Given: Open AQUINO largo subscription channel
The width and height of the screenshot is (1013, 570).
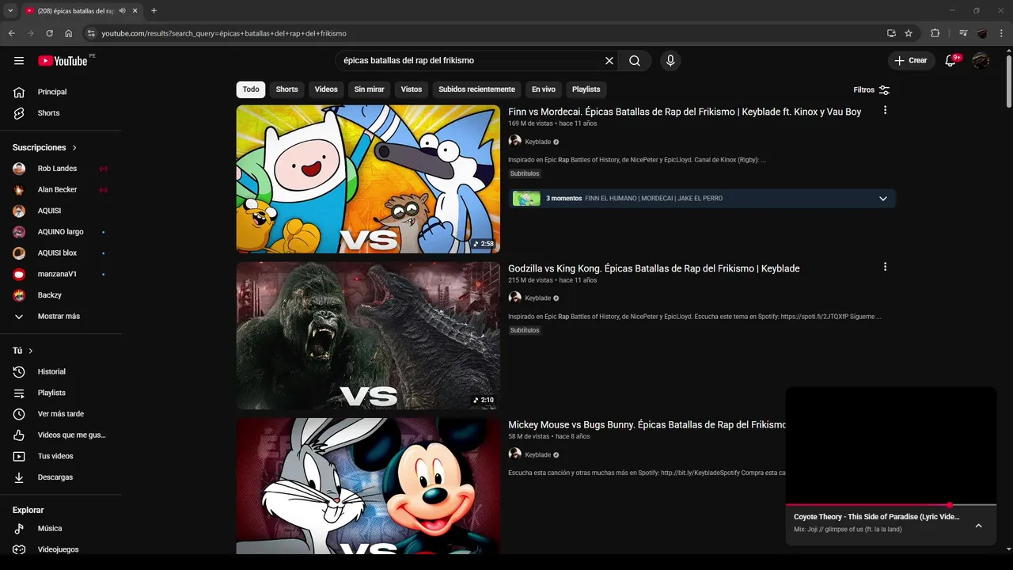Looking at the screenshot, I should coord(61,232).
